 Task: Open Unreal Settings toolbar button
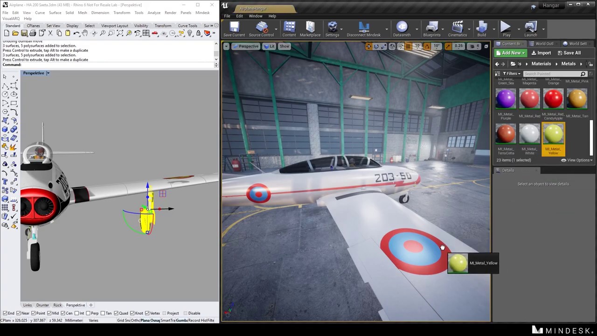332,29
